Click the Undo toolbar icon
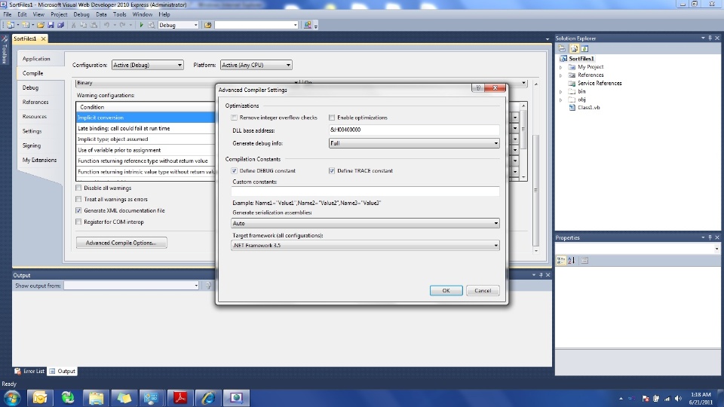This screenshot has width=724, height=407. pos(106,25)
